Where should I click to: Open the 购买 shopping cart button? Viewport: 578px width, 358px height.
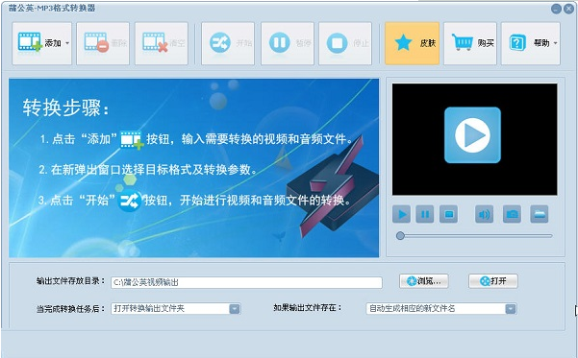(x=470, y=43)
